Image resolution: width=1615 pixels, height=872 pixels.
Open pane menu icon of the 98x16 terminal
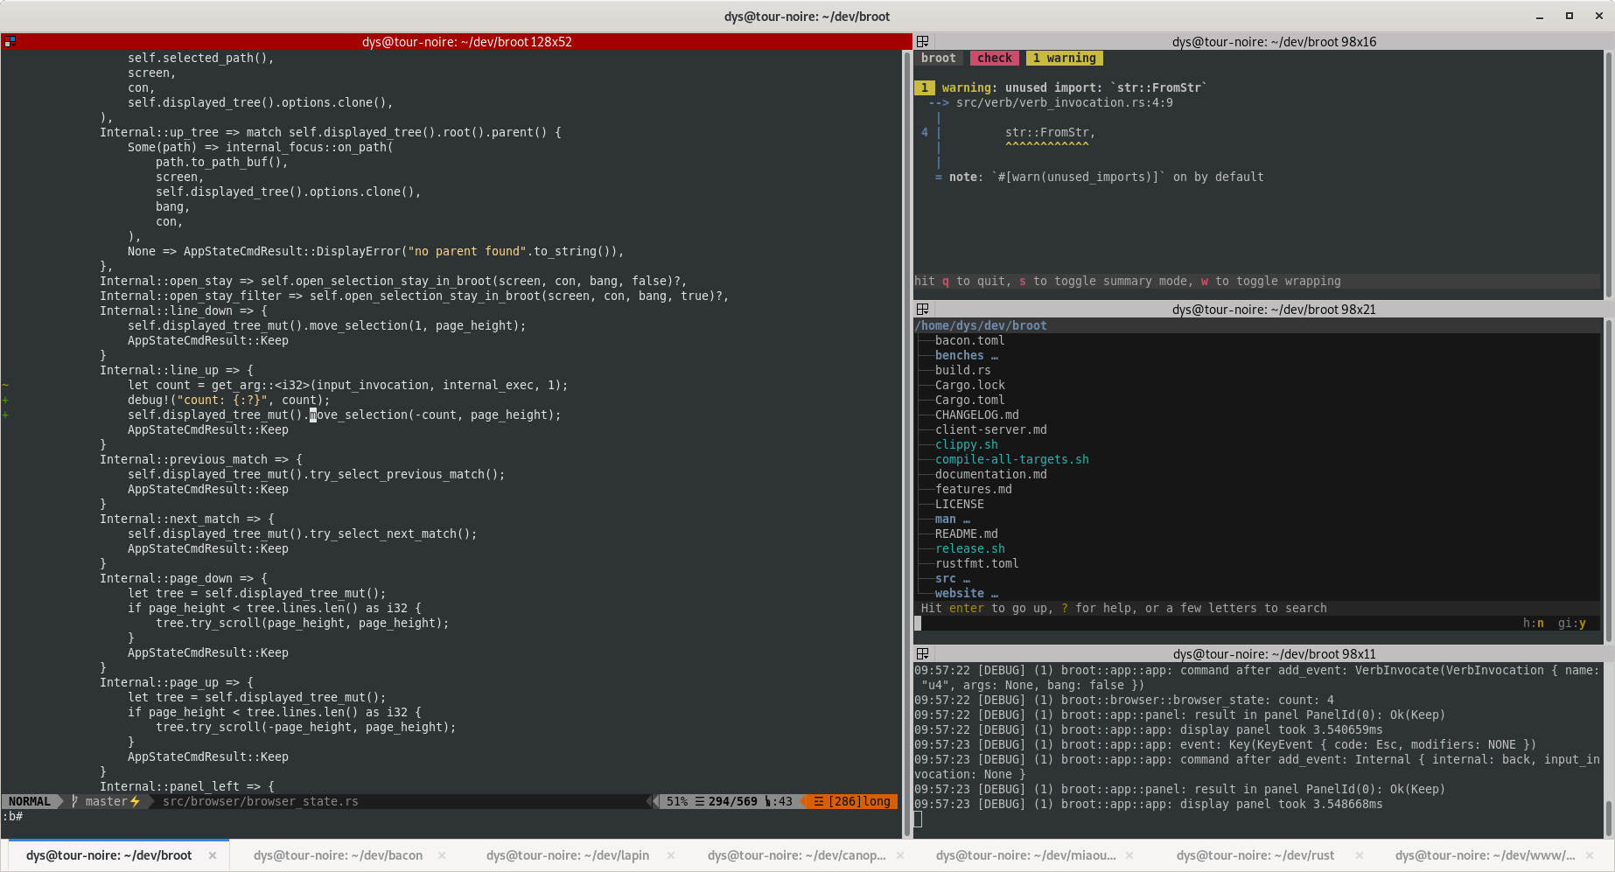tap(922, 41)
